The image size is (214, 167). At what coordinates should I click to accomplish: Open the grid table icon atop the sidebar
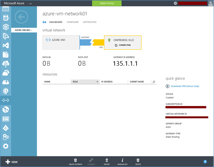click(6, 9)
